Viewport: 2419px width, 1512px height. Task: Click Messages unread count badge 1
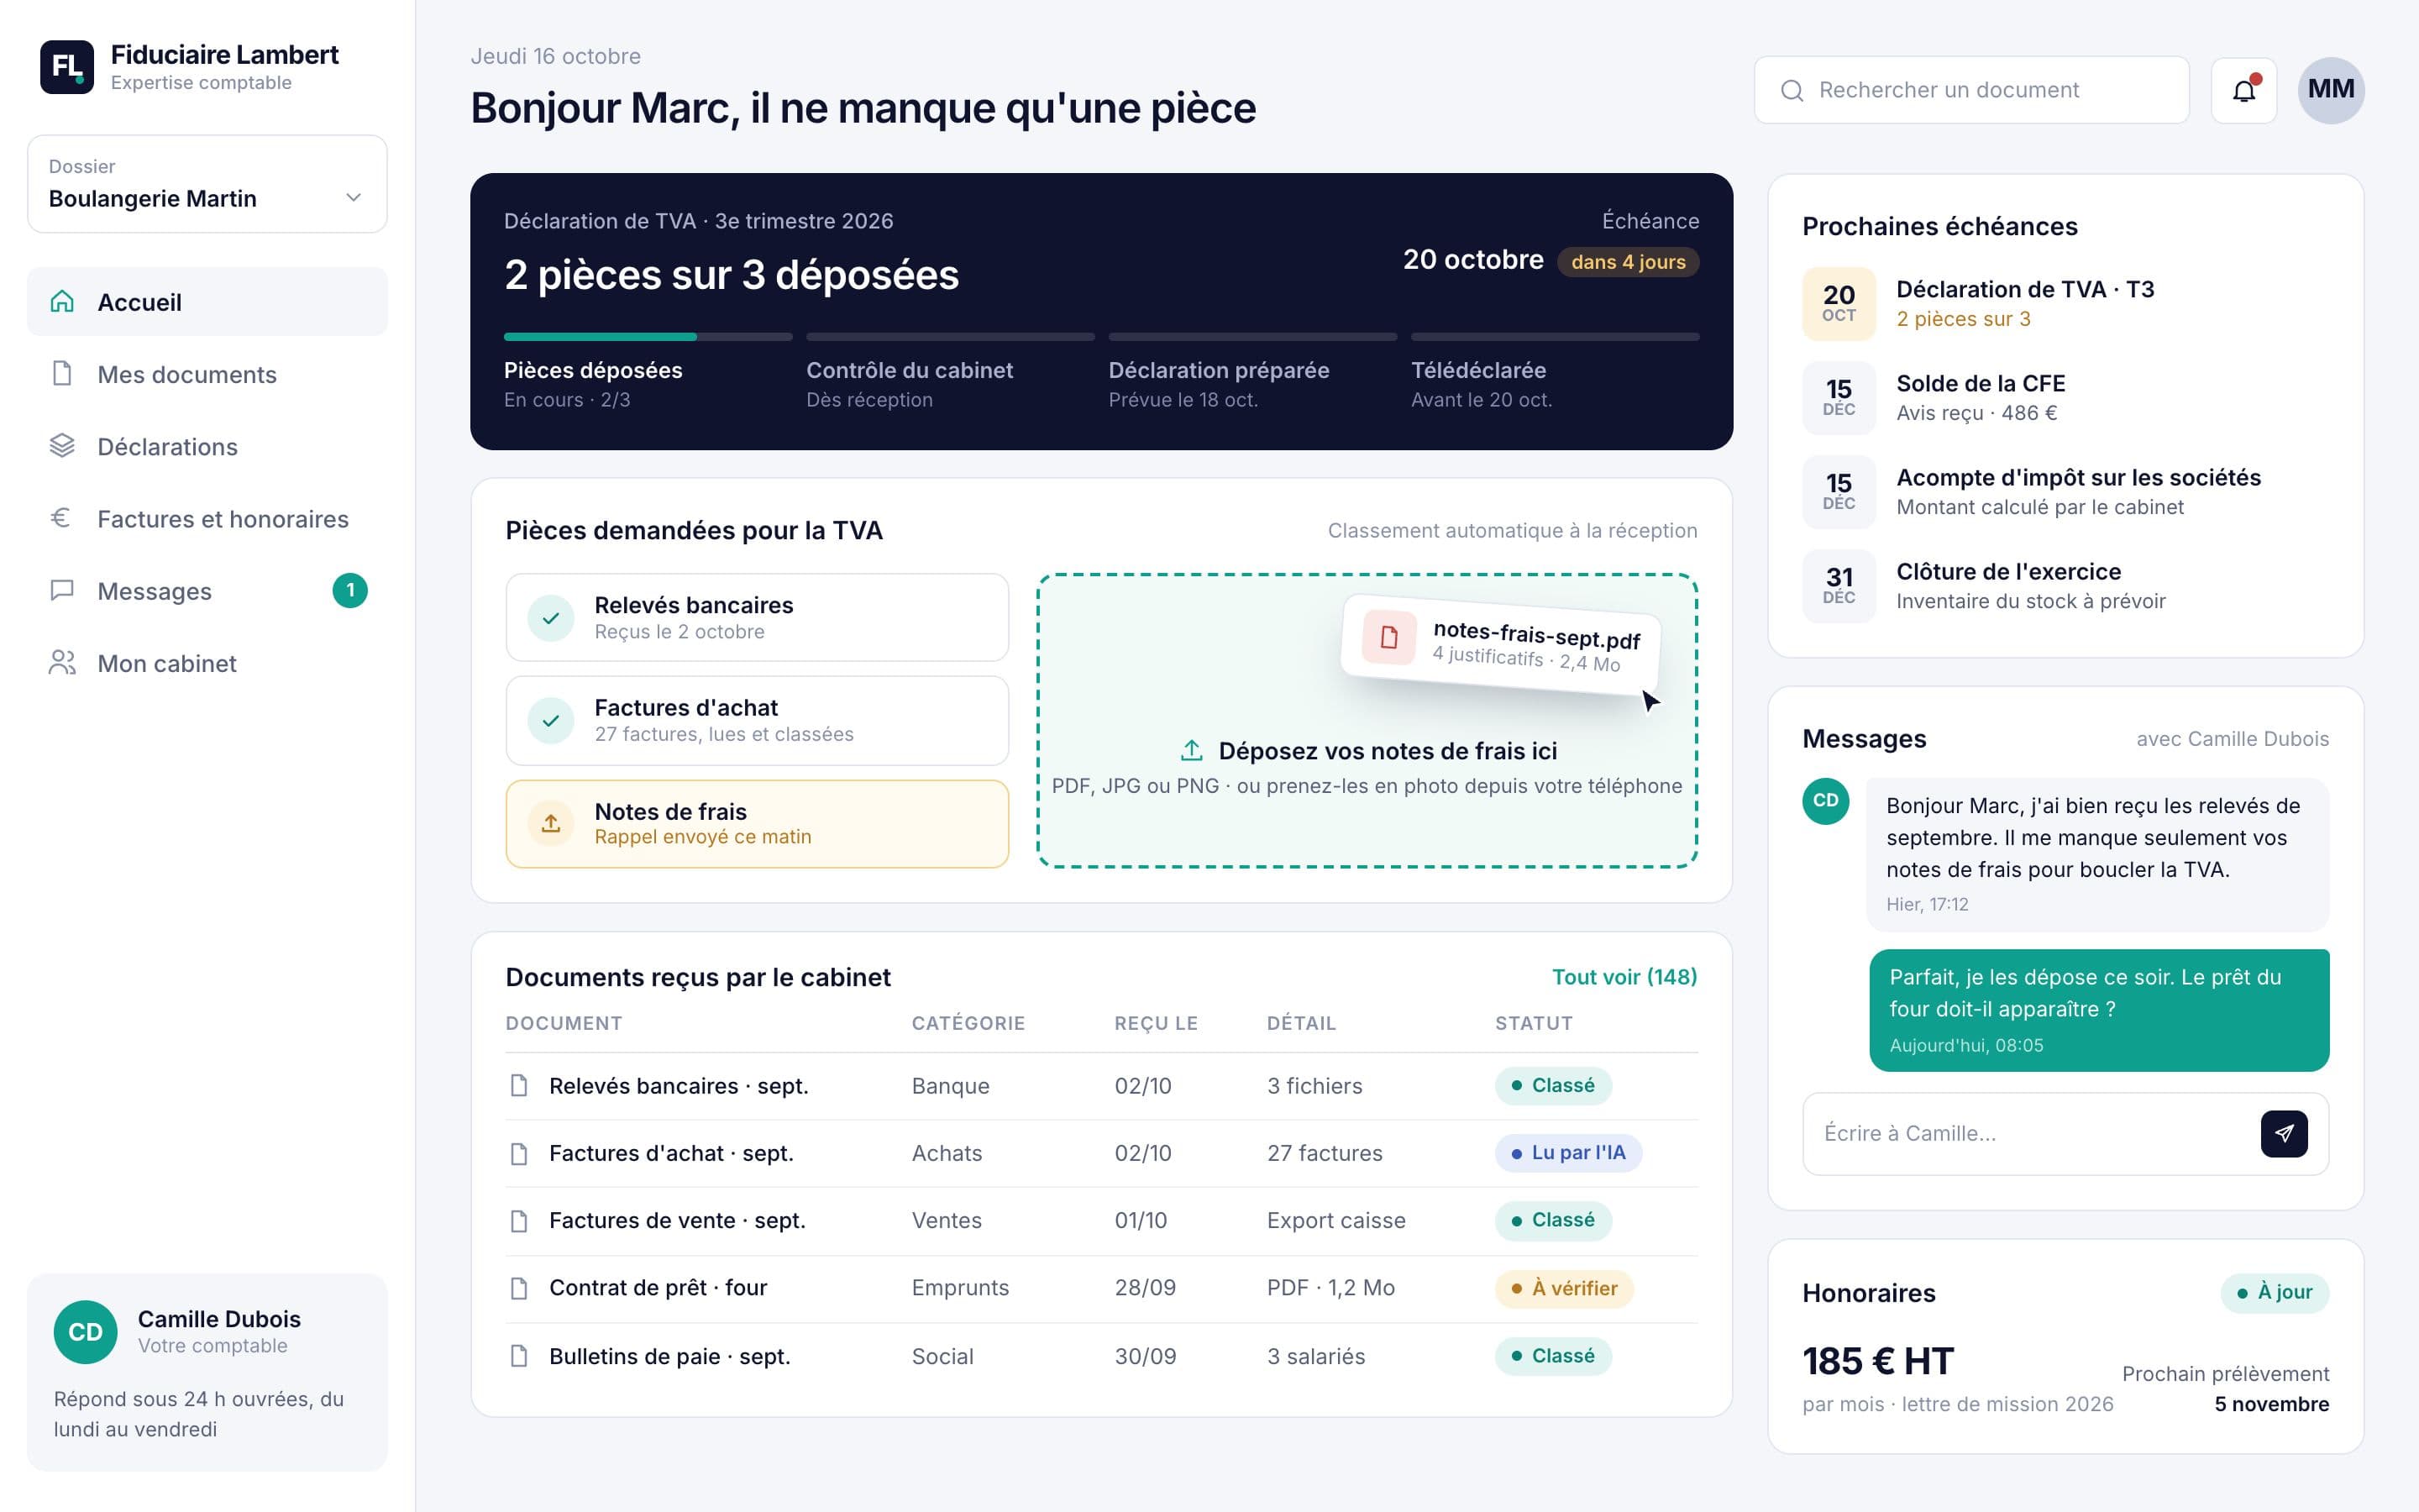[x=350, y=590]
